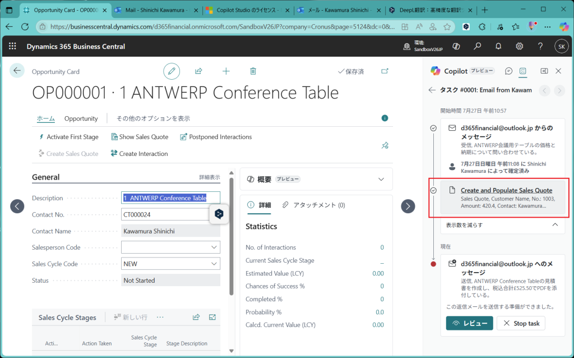Screen dimensions: 574x358
Task: Open the help question mark icon
Action: click(540, 46)
